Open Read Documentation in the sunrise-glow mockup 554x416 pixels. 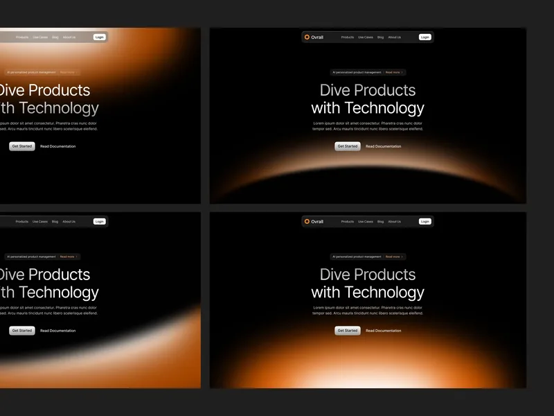384,331
